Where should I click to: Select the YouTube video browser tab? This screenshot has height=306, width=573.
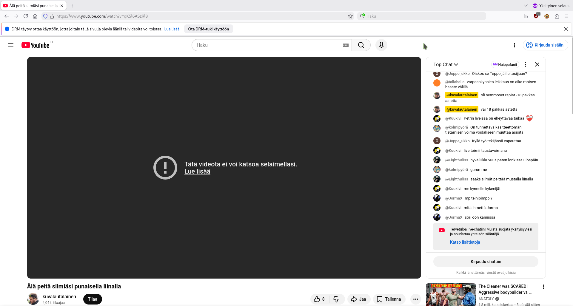(33, 6)
